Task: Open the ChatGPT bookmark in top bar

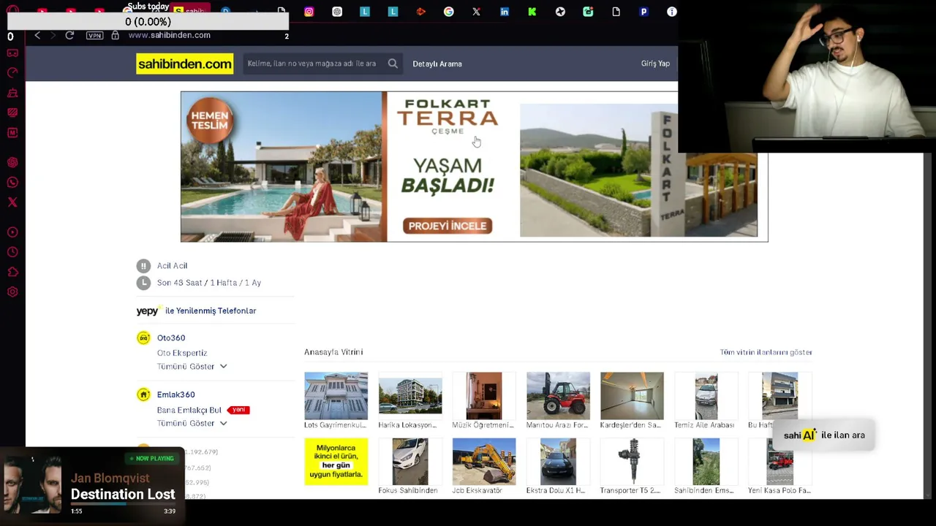Action: point(337,12)
